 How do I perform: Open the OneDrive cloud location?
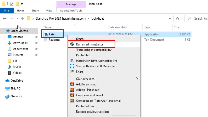(17, 81)
